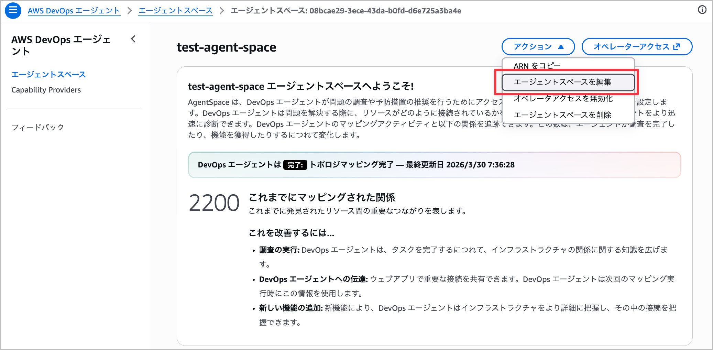Open the Capability Providers page
The height and width of the screenshot is (350, 713).
pyautogui.click(x=46, y=90)
